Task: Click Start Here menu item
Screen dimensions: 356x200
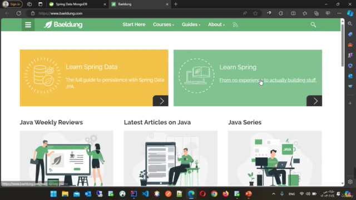Action: (134, 24)
